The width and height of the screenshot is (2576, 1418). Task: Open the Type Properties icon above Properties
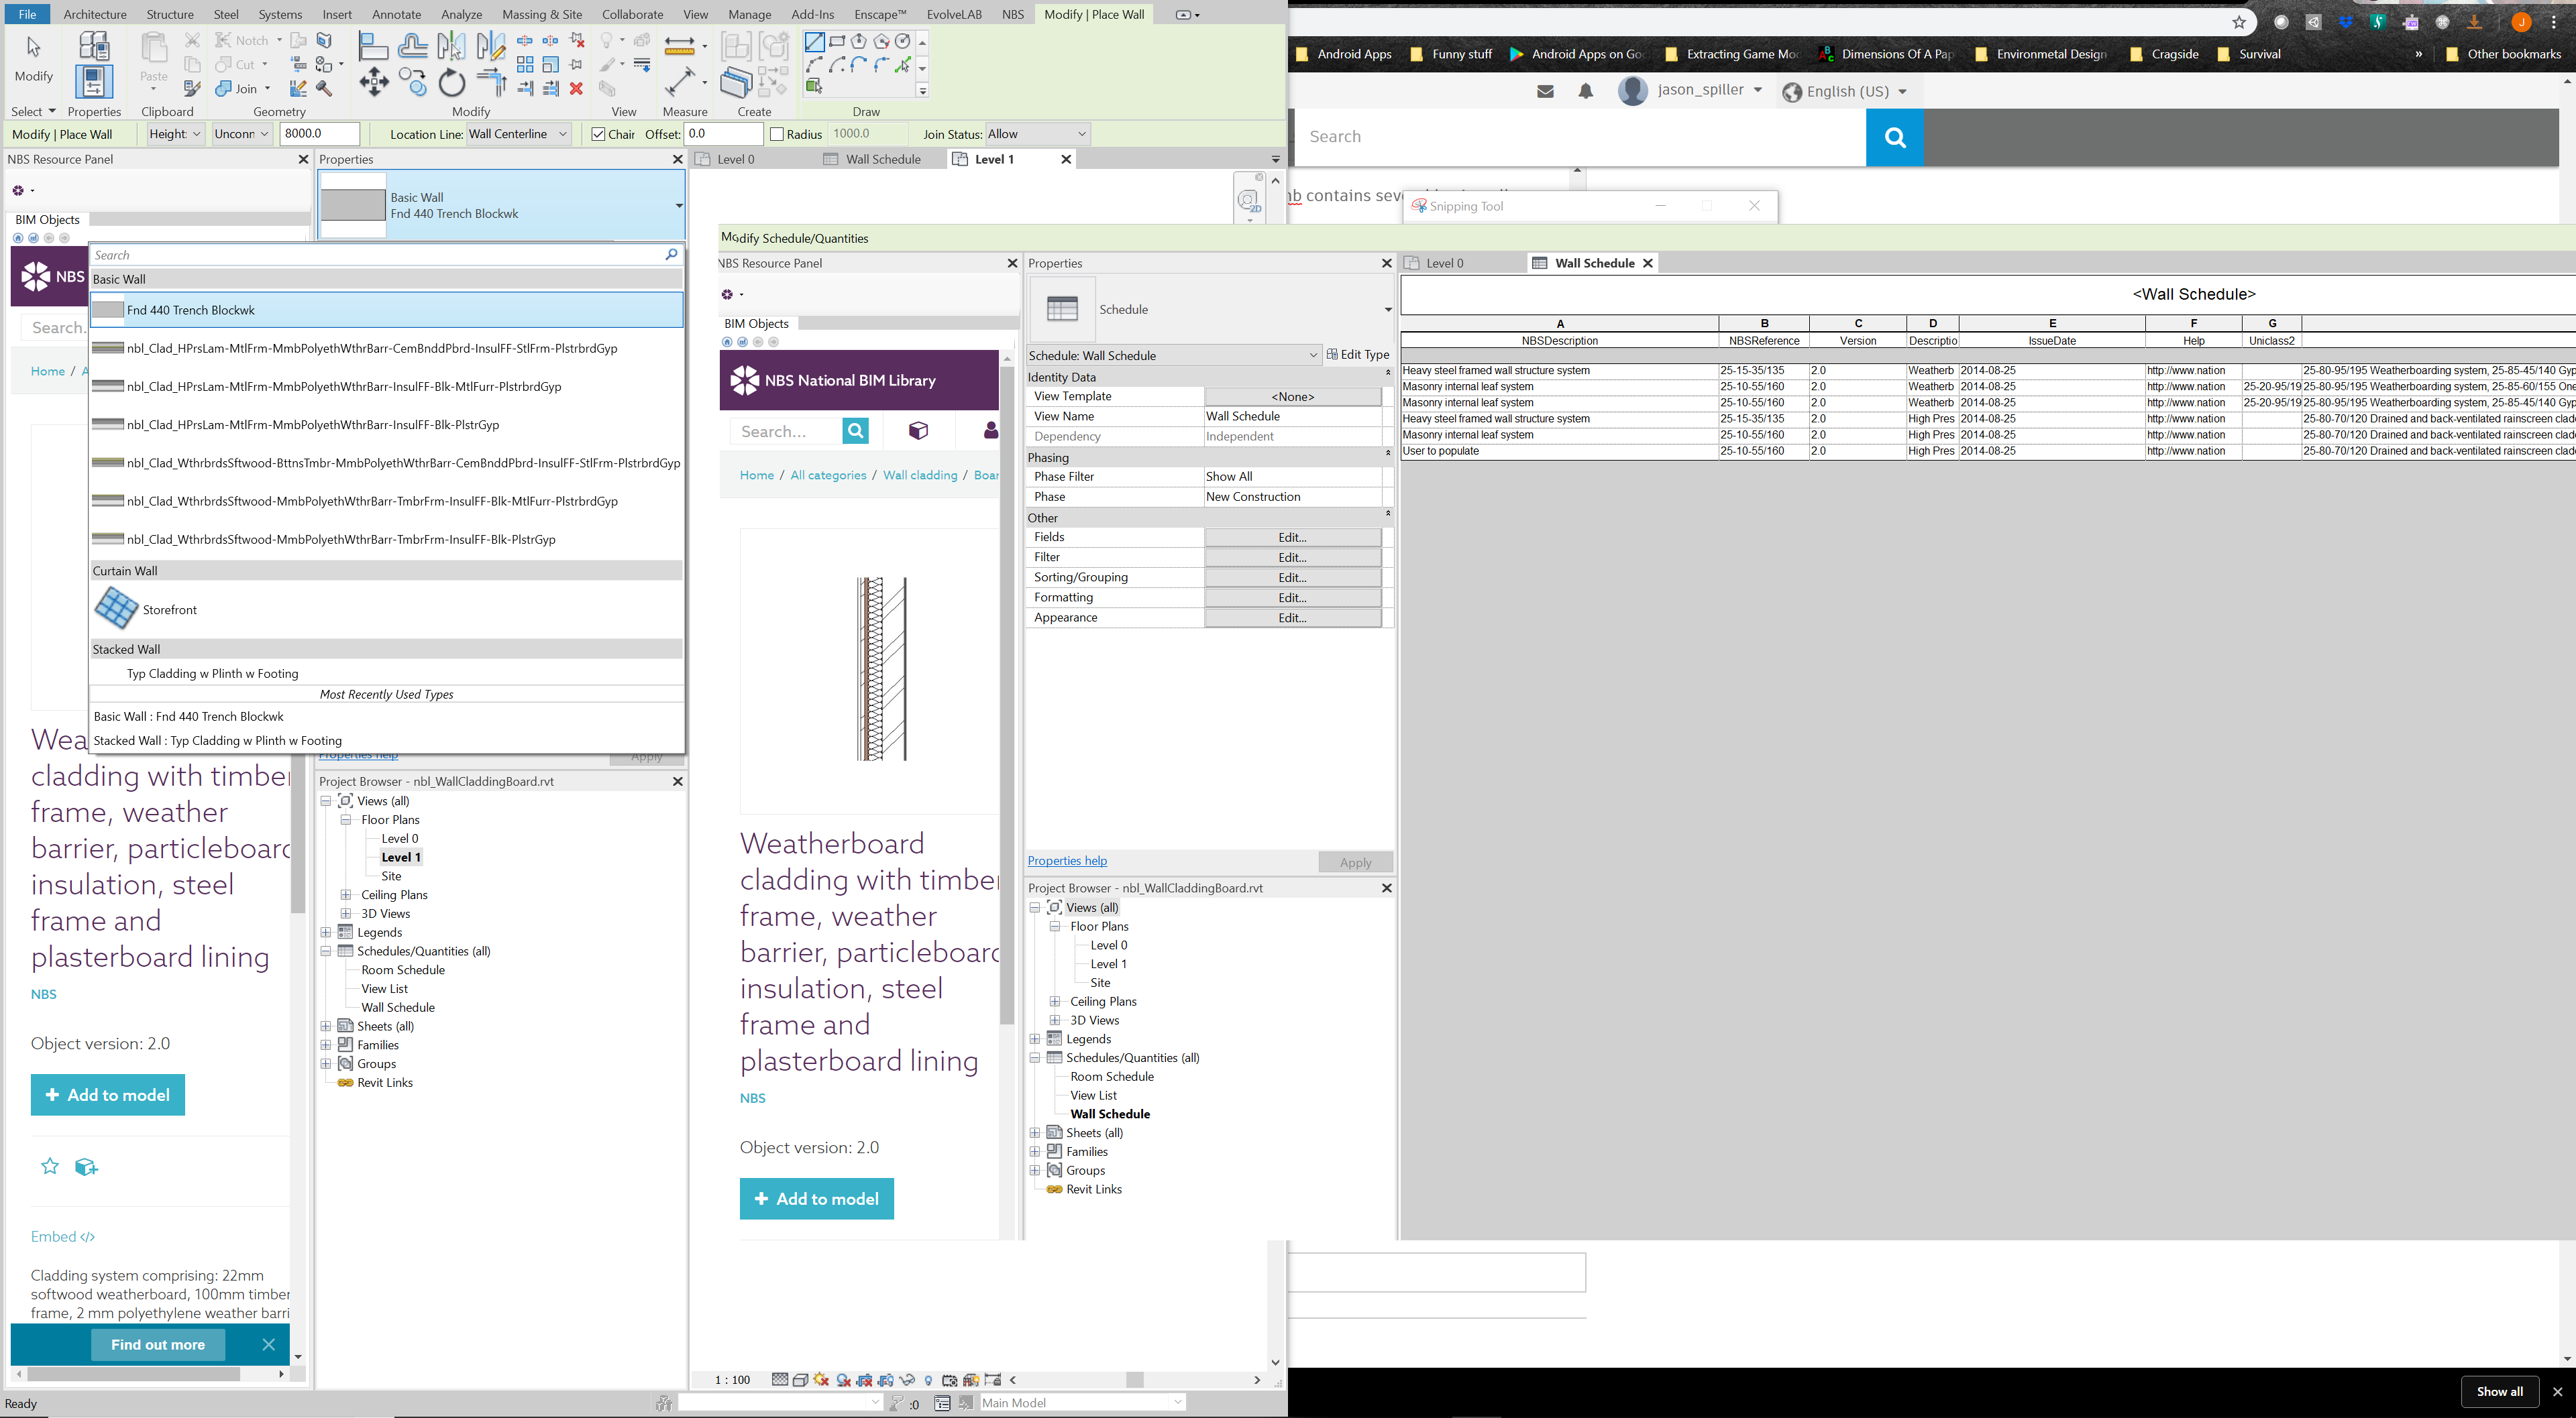click(94, 45)
